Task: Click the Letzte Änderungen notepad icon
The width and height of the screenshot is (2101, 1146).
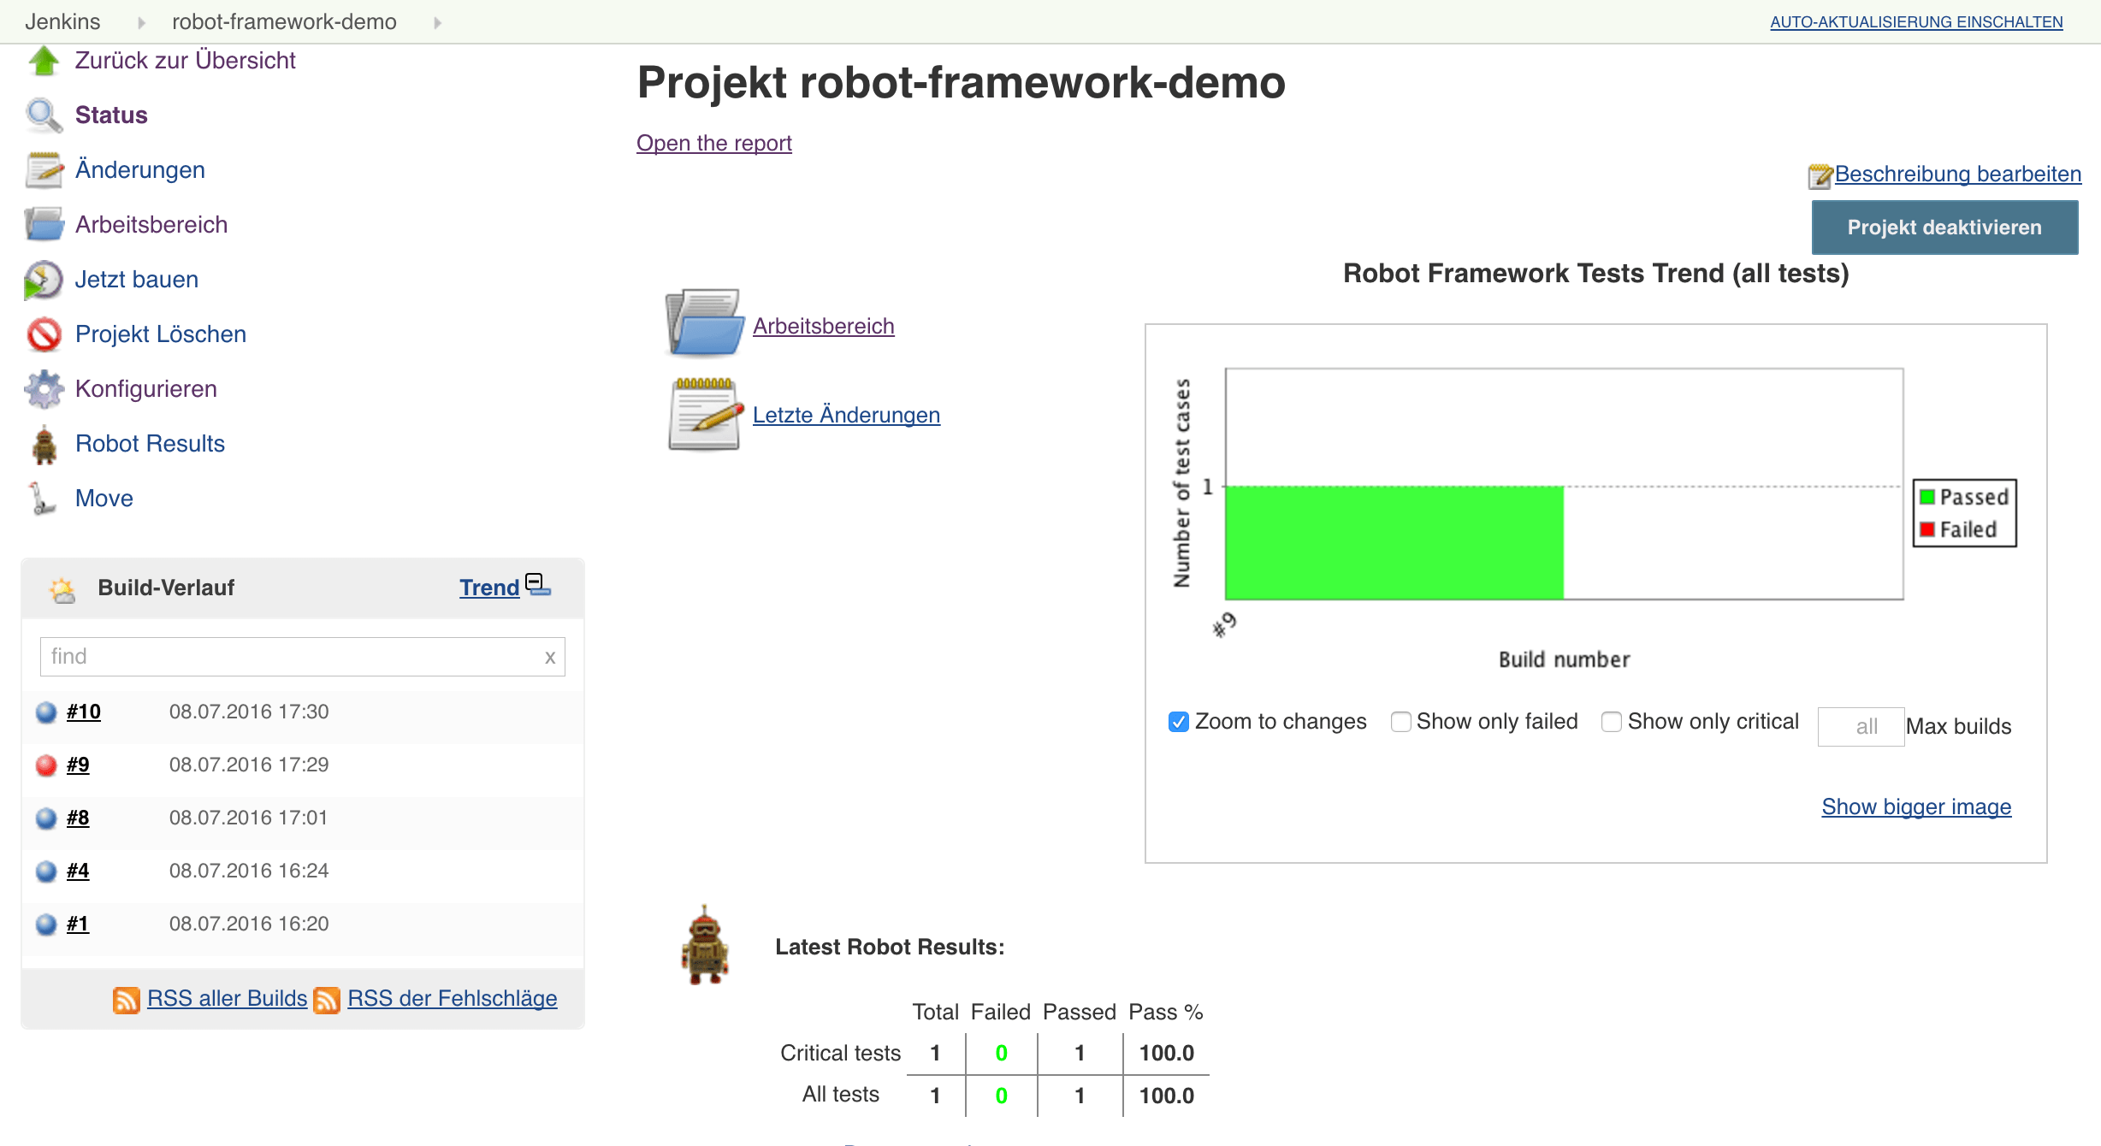Action: [705, 415]
